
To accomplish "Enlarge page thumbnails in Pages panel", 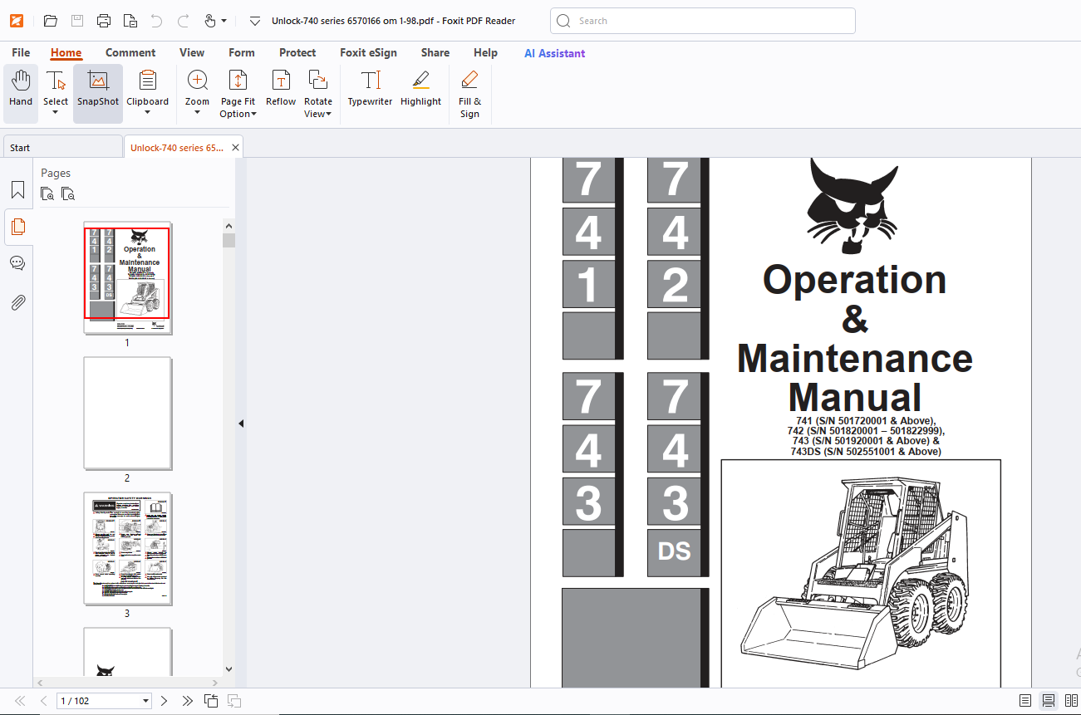I will click(48, 194).
